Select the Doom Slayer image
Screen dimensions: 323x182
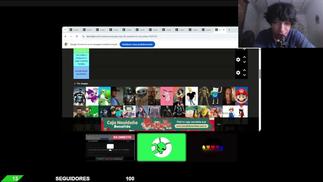[204, 96]
